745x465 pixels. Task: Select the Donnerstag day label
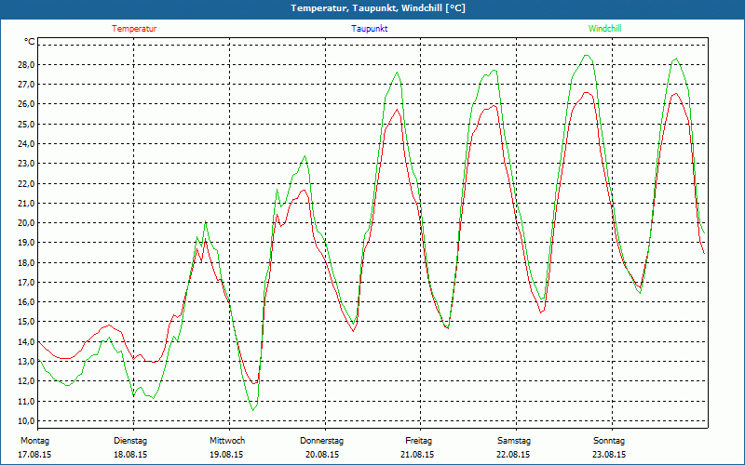(x=321, y=441)
